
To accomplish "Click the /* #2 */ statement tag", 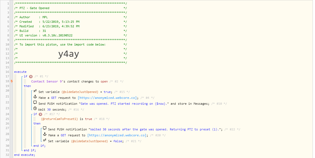I will point(117,81).
